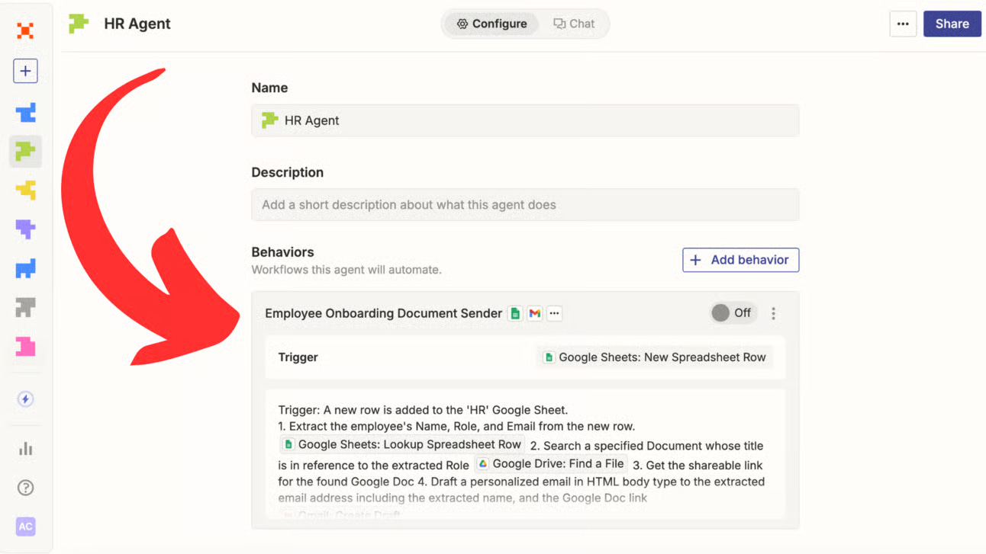Image resolution: width=986 pixels, height=554 pixels.
Task: Open the blue Zaps sidebar icon
Action: click(25, 112)
